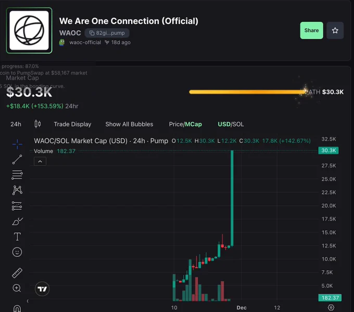Open the candlestick chart type selector
Image resolution: width=354 pixels, height=312 pixels.
[x=37, y=124]
